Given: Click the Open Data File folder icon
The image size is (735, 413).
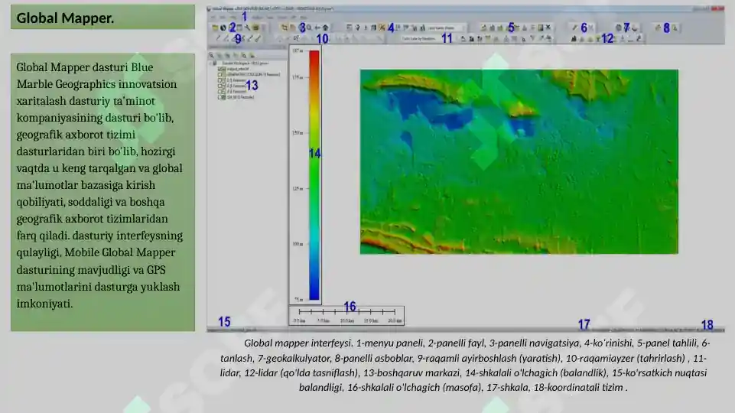Looking at the screenshot, I should [215, 28].
